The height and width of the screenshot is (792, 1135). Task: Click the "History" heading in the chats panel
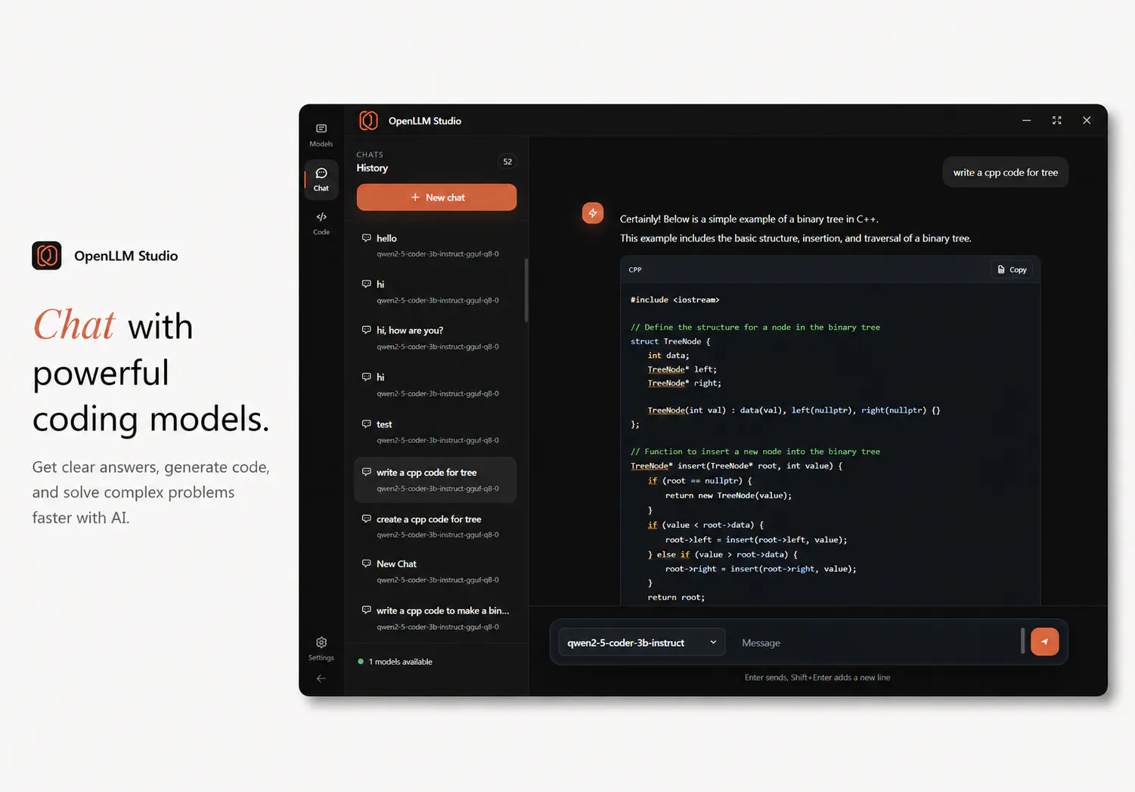[372, 168]
